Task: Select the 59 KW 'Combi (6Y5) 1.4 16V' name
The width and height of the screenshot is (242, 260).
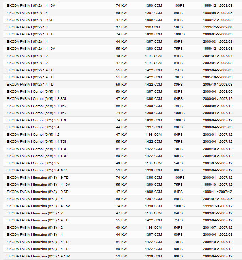Action: (x=37, y=170)
